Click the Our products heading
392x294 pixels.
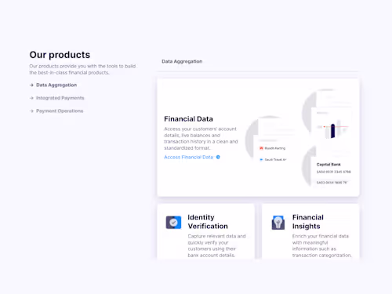click(60, 55)
